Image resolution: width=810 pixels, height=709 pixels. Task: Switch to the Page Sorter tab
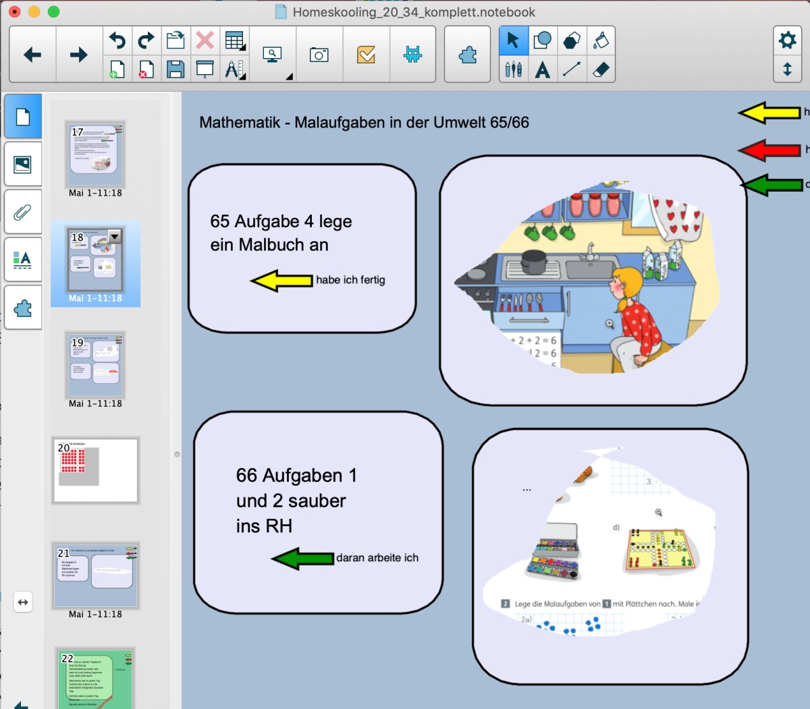pos(23,116)
